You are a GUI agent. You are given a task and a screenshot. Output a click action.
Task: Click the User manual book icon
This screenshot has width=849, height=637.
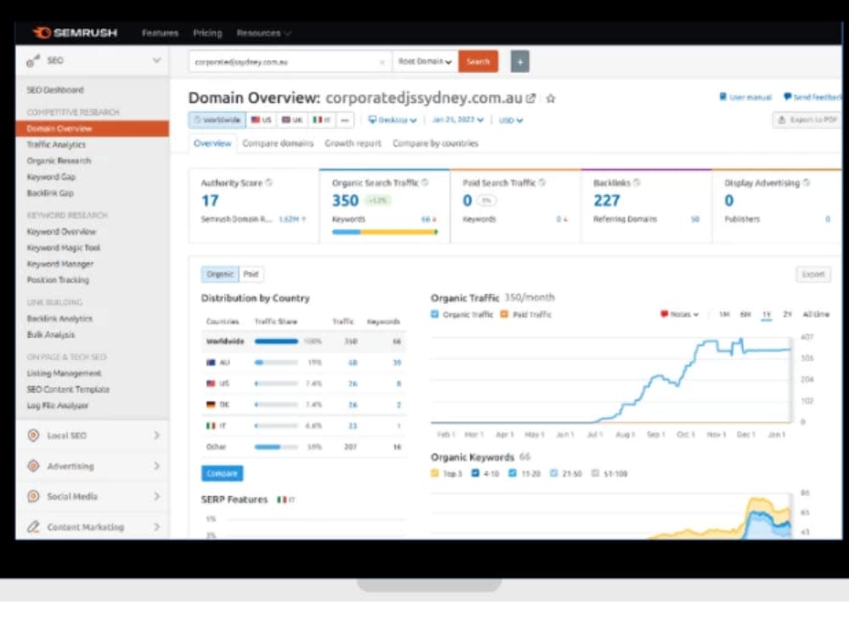pyautogui.click(x=722, y=97)
